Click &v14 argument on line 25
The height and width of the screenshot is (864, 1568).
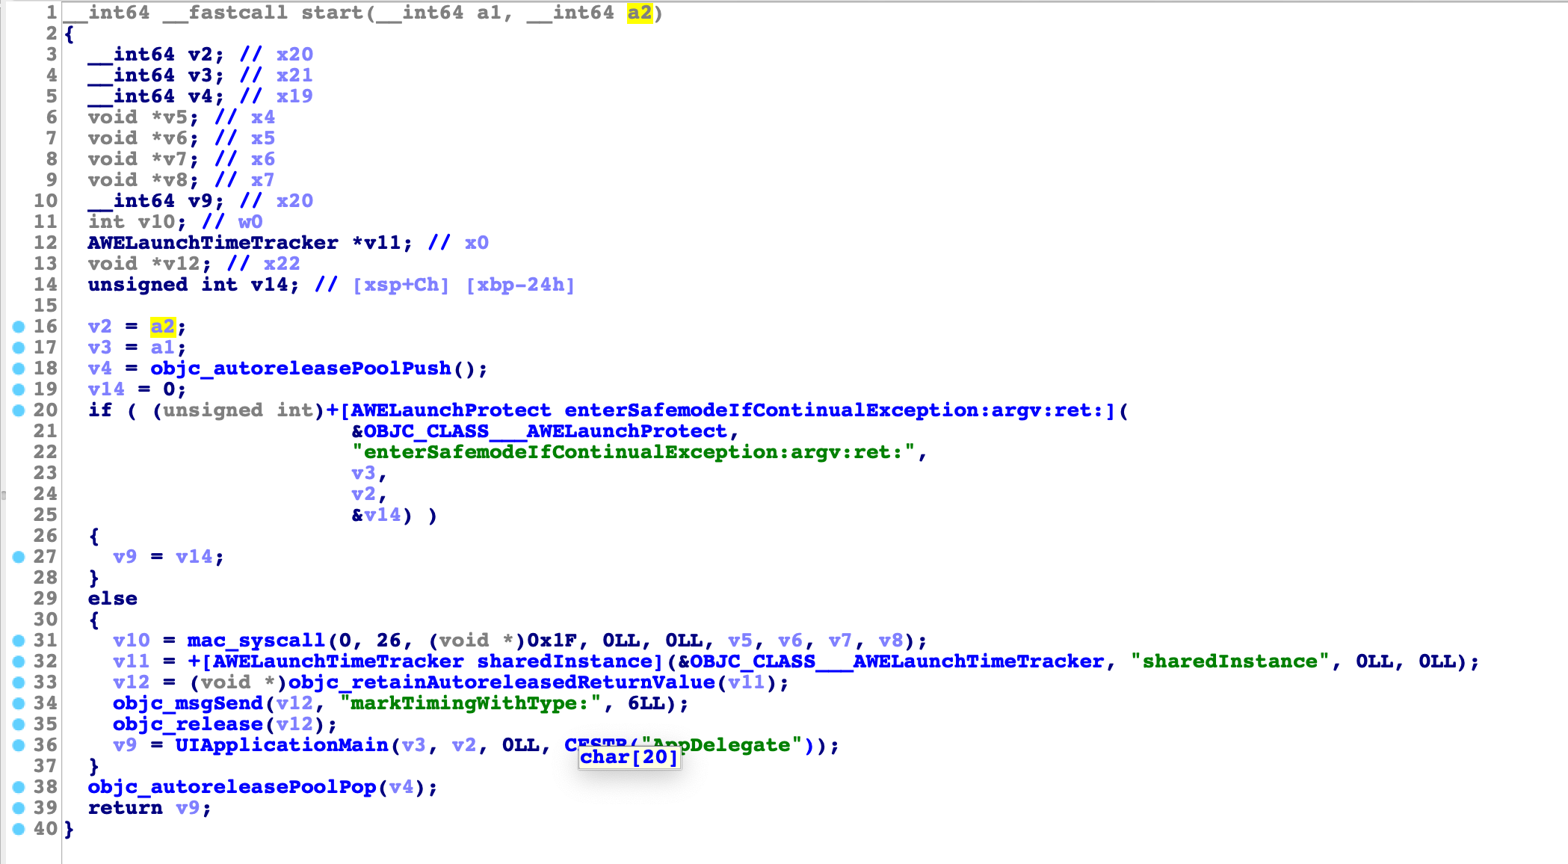point(377,515)
